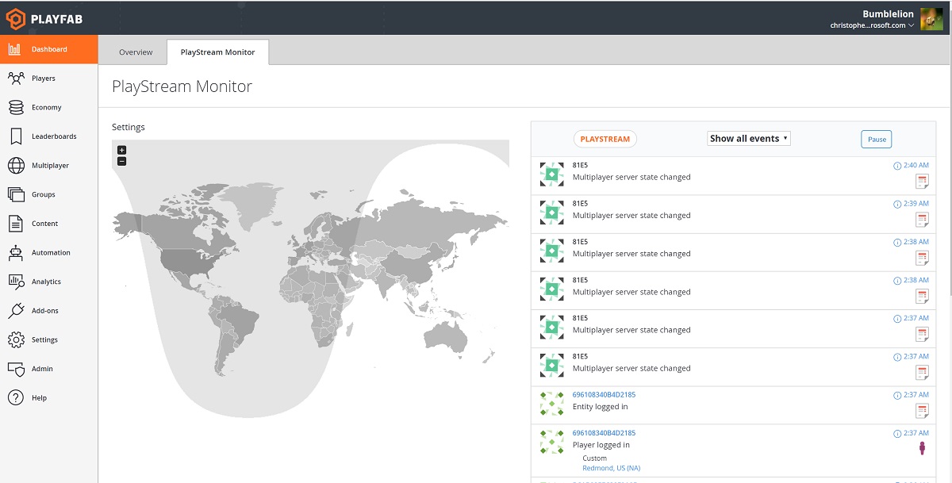The image size is (952, 483).
Task: Click the Automation robot icon
Action: [16, 252]
